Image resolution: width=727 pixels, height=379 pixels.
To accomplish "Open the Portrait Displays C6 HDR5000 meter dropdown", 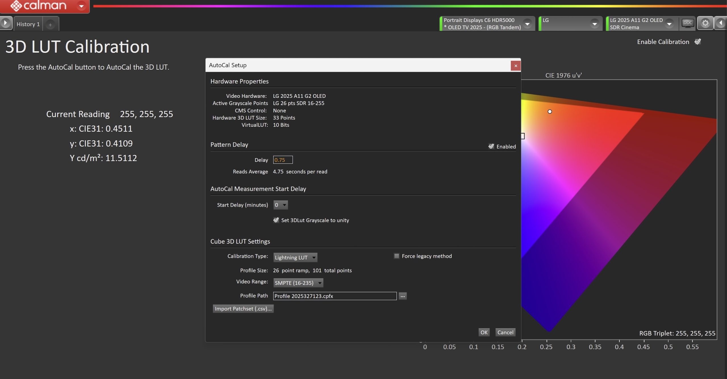I will point(527,24).
